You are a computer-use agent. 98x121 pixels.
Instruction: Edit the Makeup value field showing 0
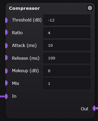point(67,71)
